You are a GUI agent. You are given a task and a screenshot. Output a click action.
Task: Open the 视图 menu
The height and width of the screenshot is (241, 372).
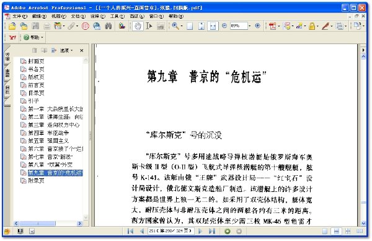pyautogui.click(x=59, y=16)
